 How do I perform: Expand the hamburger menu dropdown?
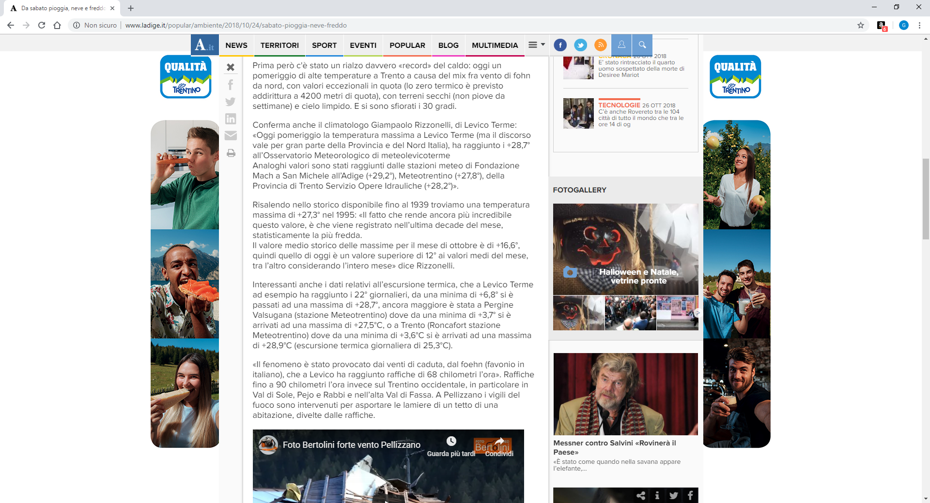(536, 45)
